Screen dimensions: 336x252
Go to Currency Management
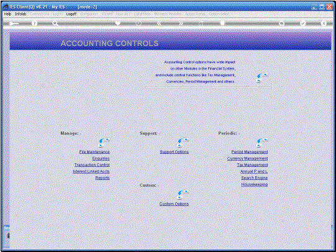pyautogui.click(x=248, y=158)
